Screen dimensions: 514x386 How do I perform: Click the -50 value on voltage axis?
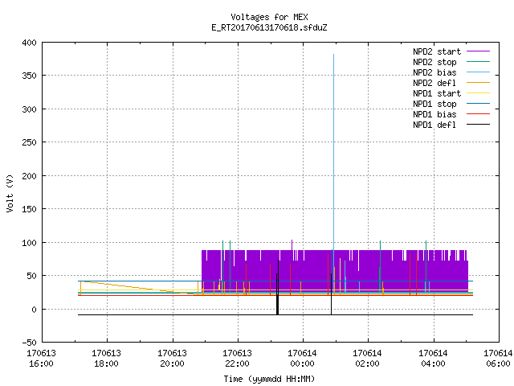tap(29, 343)
